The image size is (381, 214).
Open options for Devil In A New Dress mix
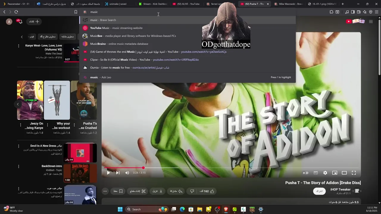(x=18, y=146)
